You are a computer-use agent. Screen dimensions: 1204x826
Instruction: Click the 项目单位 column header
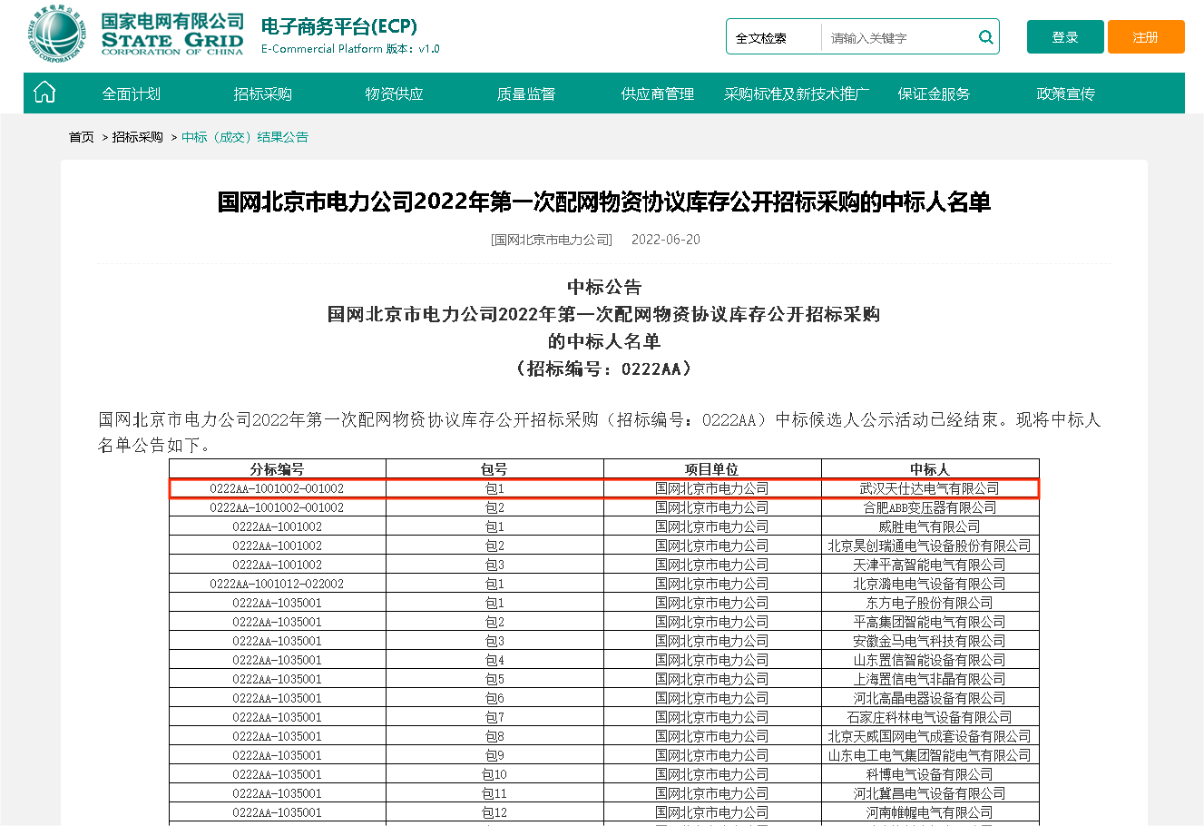[x=712, y=469]
